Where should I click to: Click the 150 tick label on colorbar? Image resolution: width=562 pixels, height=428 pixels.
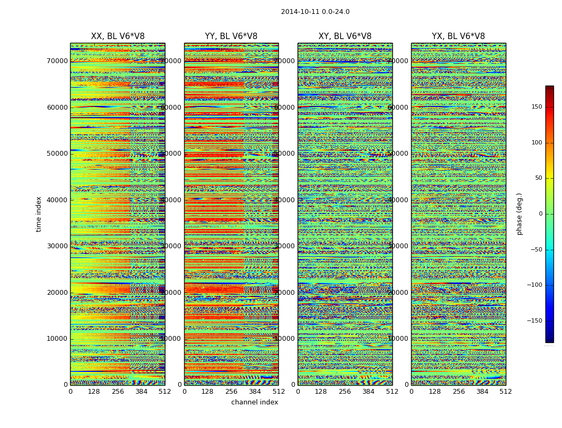pos(536,107)
